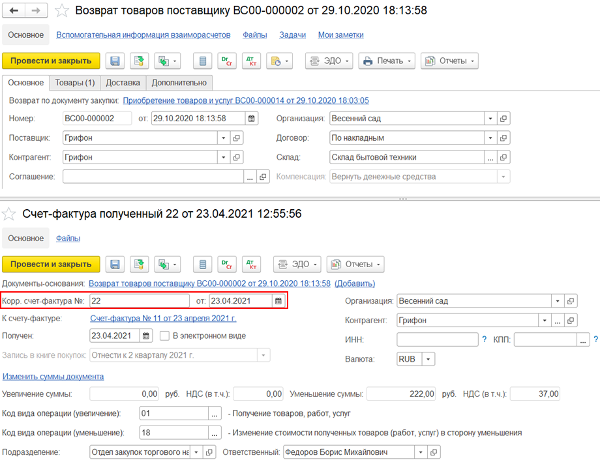Star the Счет-фактура полученный document as favorite
This screenshot has height=462, width=600.
click(8, 214)
